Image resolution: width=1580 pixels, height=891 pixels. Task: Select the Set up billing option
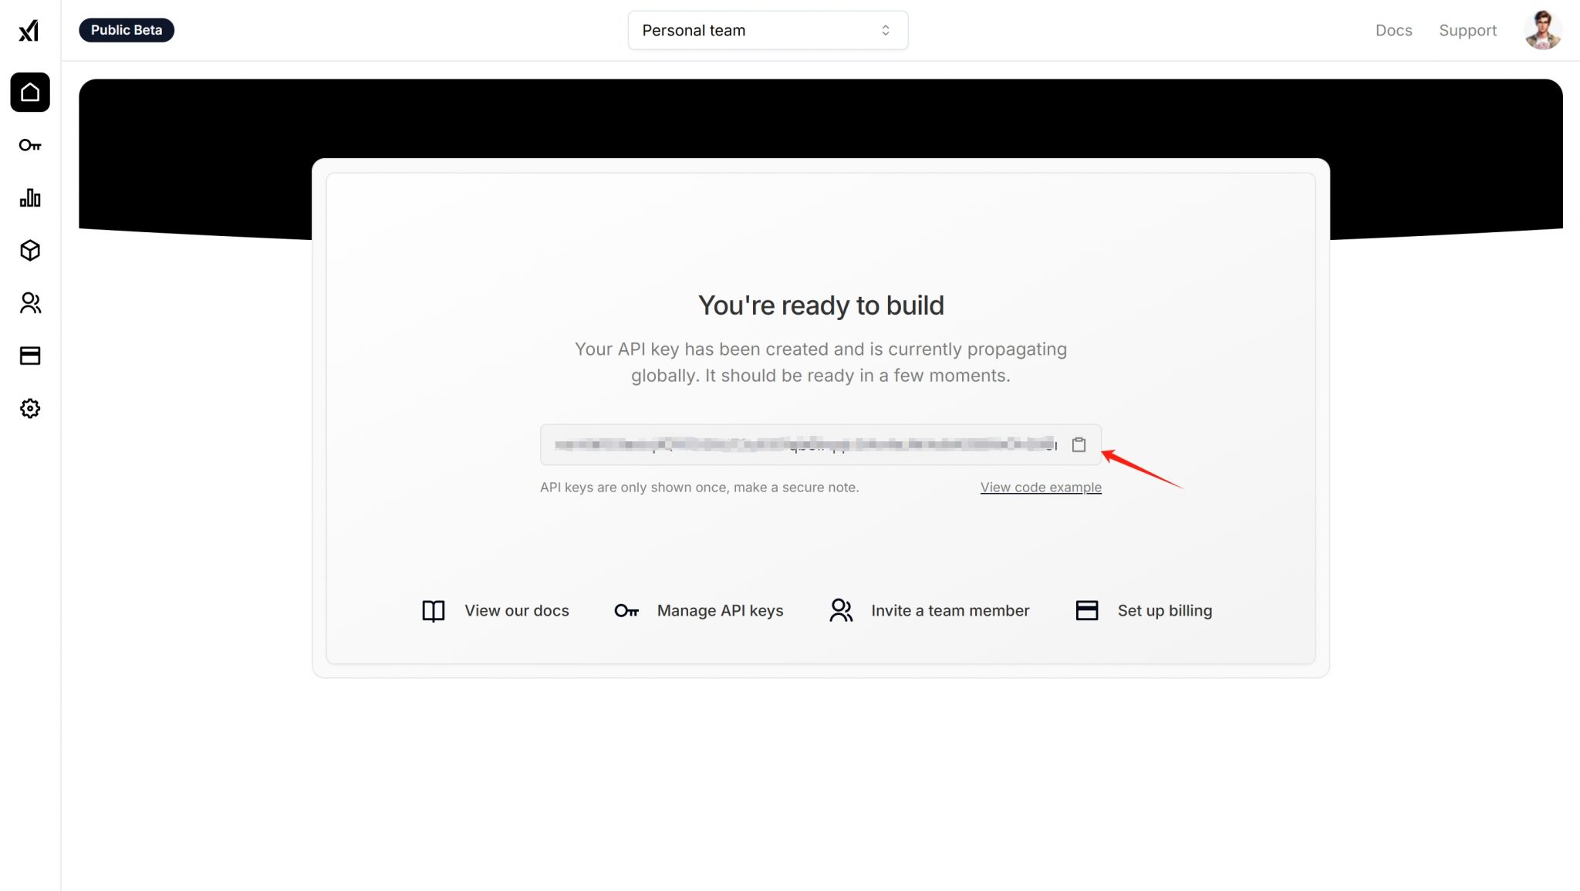(x=1164, y=610)
